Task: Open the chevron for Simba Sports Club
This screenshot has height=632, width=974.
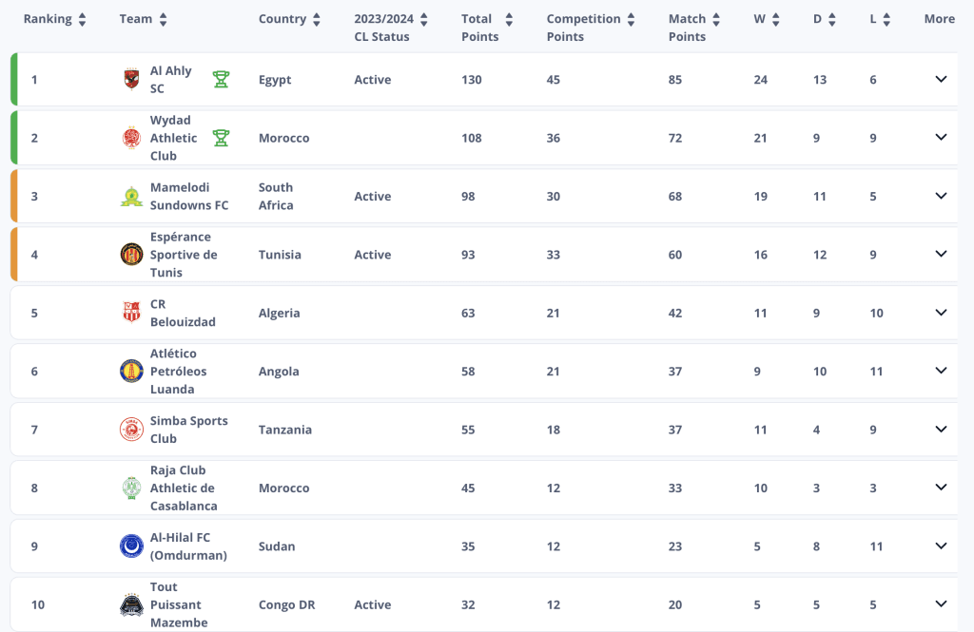Action: tap(941, 429)
